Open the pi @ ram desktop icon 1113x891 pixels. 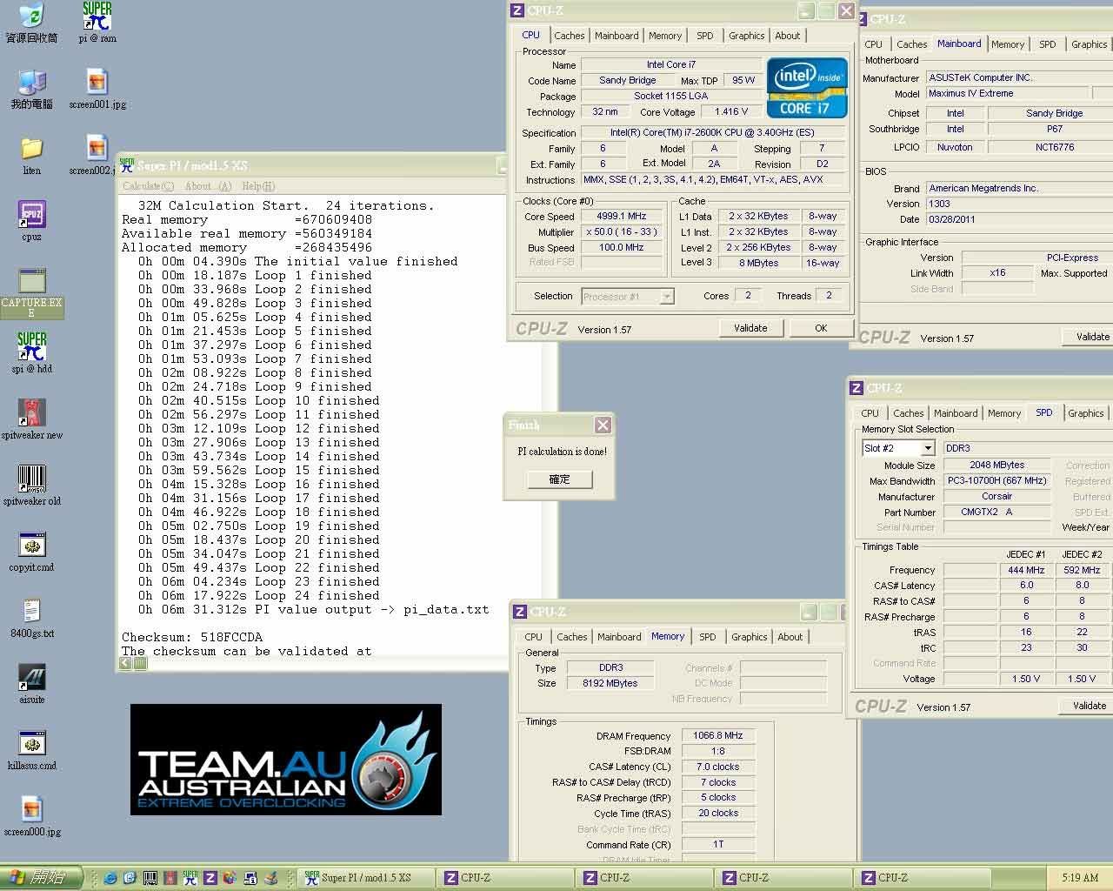pos(97,19)
